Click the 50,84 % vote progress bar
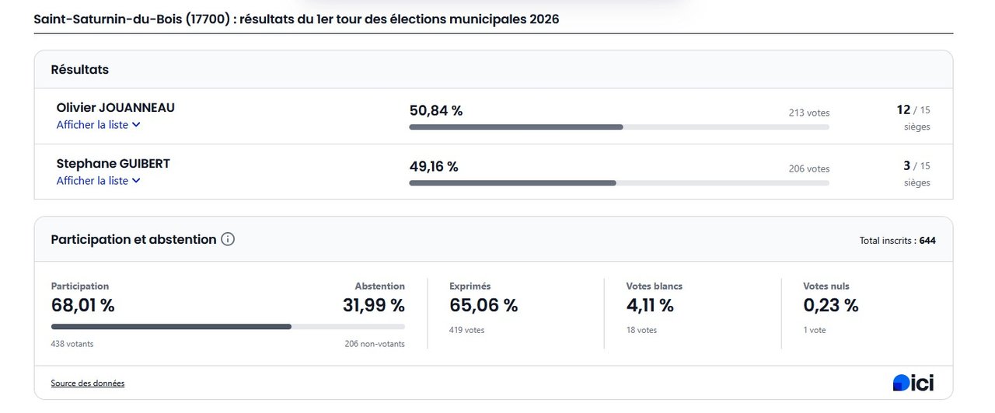The width and height of the screenshot is (995, 413). (x=619, y=127)
